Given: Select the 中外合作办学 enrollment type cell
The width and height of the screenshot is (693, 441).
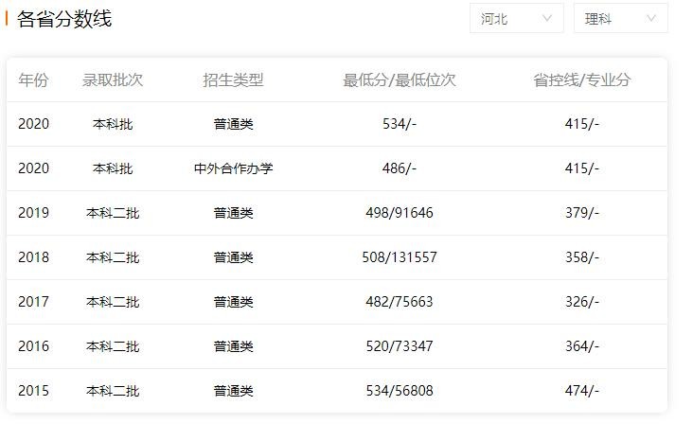Looking at the screenshot, I should (x=233, y=168).
